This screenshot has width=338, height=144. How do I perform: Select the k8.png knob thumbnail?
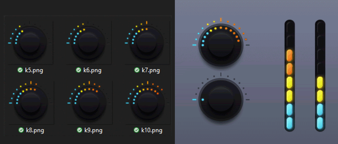[x=31, y=103]
